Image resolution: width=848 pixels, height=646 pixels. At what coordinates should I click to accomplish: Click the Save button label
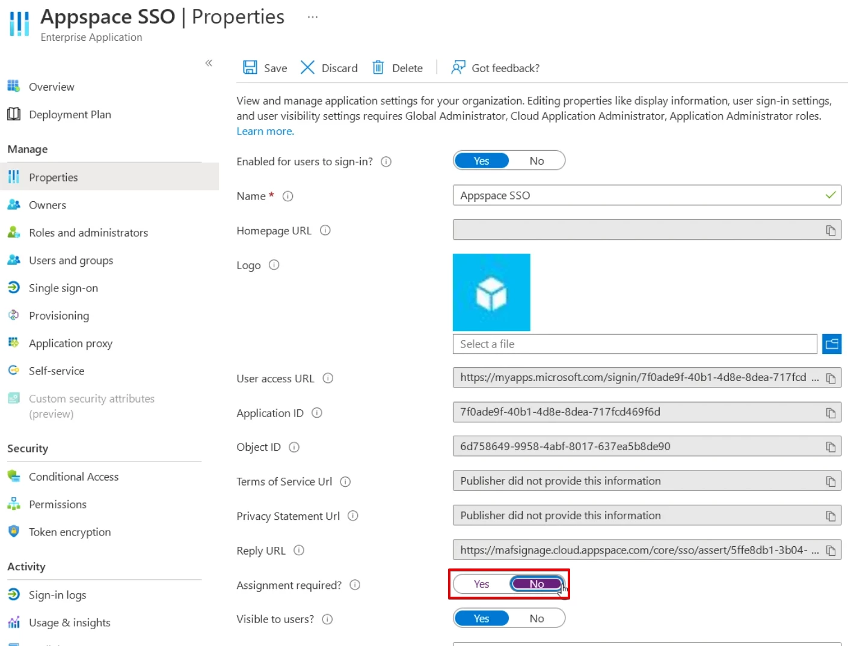275,68
